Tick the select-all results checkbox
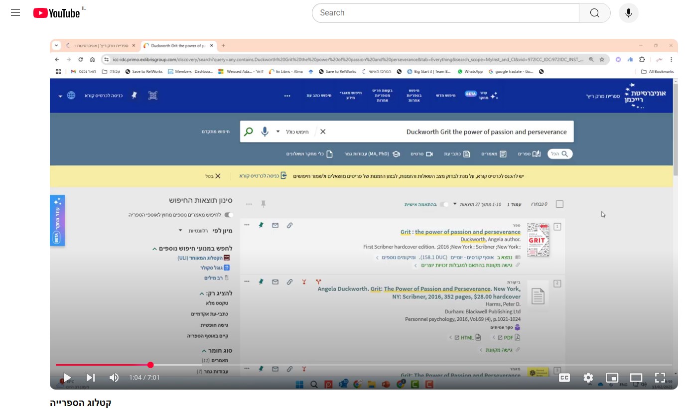685x409 pixels. pos(559,204)
